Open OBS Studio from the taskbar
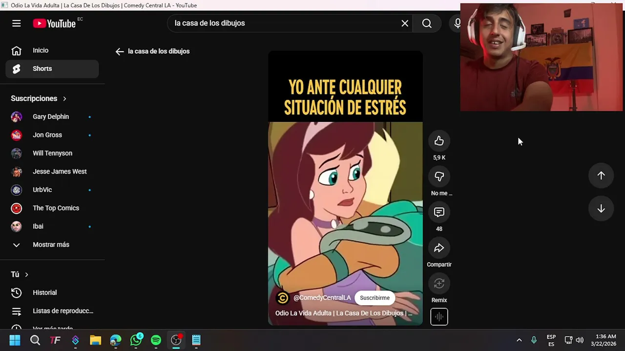This screenshot has width=625, height=351. coord(176,340)
